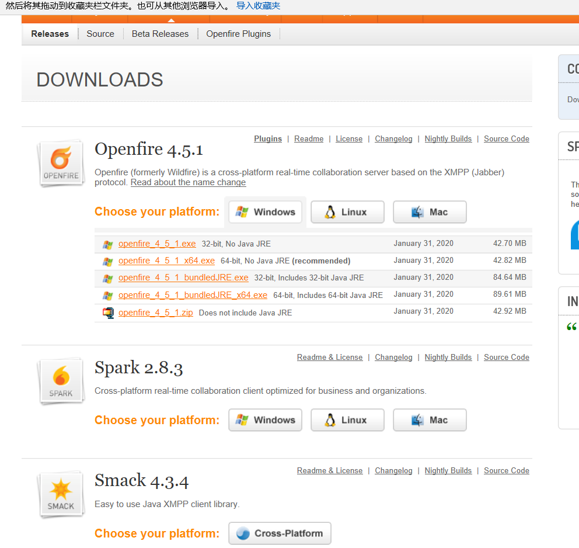Click the Smack logo icon

tap(61, 493)
